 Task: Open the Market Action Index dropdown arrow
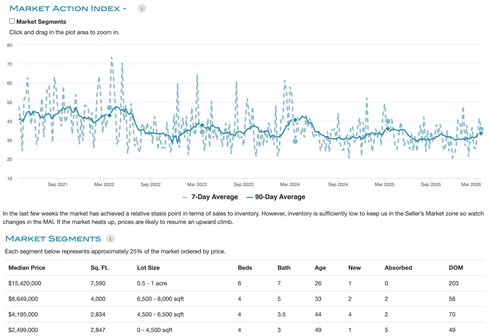point(125,9)
